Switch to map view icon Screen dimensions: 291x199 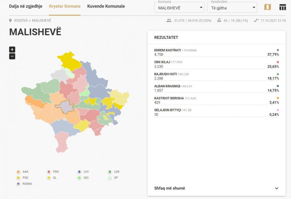tap(267, 7)
